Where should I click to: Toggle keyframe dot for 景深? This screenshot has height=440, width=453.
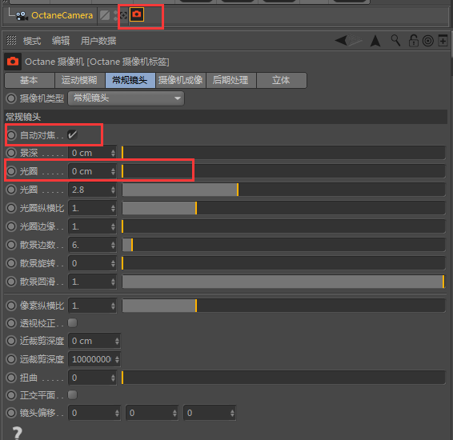coord(11,153)
